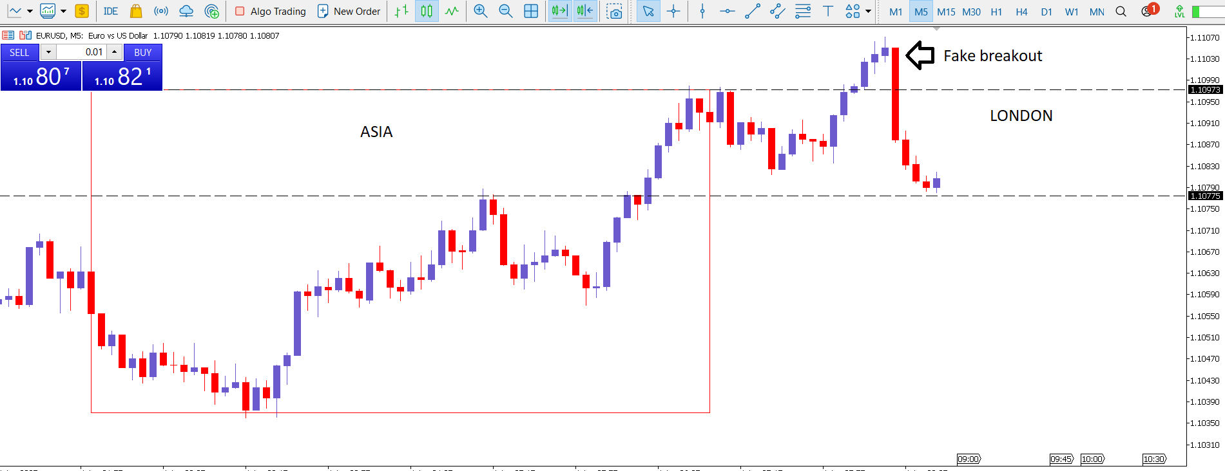
Task: Select the crosshair cursor tool
Action: coord(673,11)
